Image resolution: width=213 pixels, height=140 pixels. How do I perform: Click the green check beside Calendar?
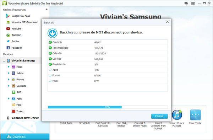[x=50, y=53]
